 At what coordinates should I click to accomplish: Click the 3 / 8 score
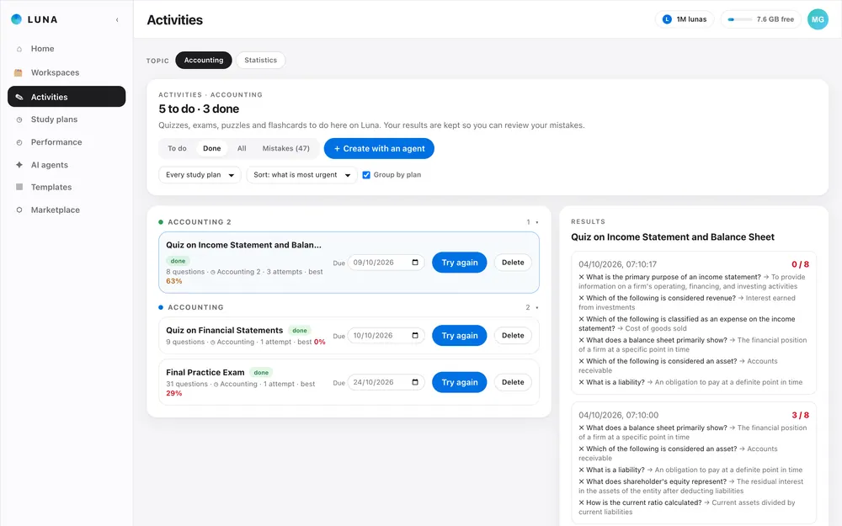[x=800, y=416]
